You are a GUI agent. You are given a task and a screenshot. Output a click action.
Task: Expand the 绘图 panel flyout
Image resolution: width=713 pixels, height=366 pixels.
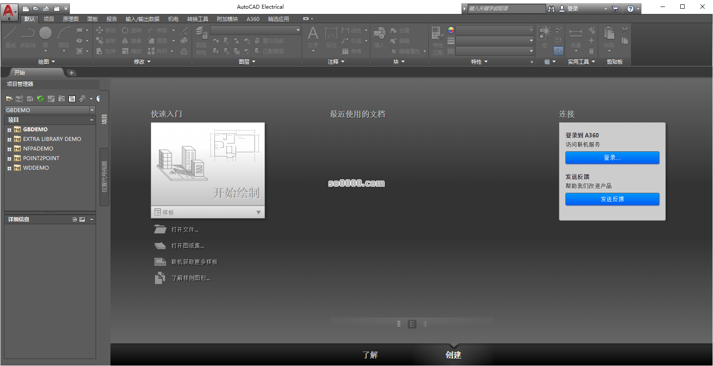click(47, 62)
